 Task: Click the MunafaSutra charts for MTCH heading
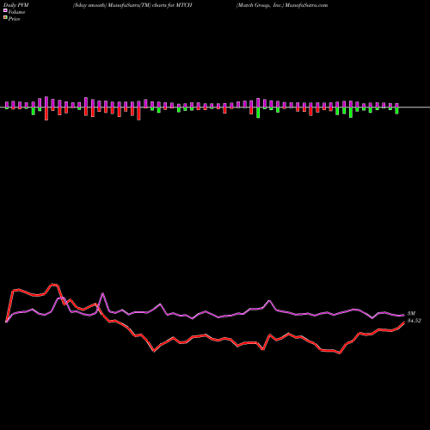click(x=132, y=5)
